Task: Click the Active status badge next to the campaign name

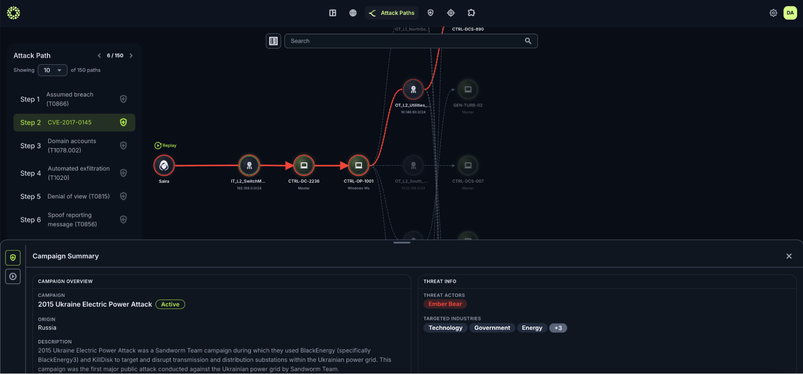Action: 170,304
